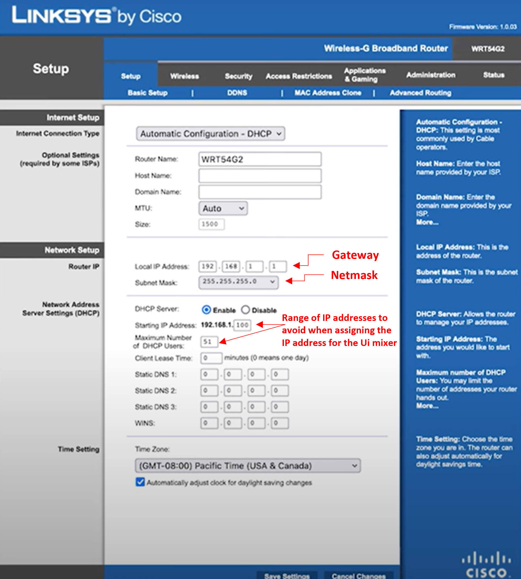Open the Administration tab

431,75
